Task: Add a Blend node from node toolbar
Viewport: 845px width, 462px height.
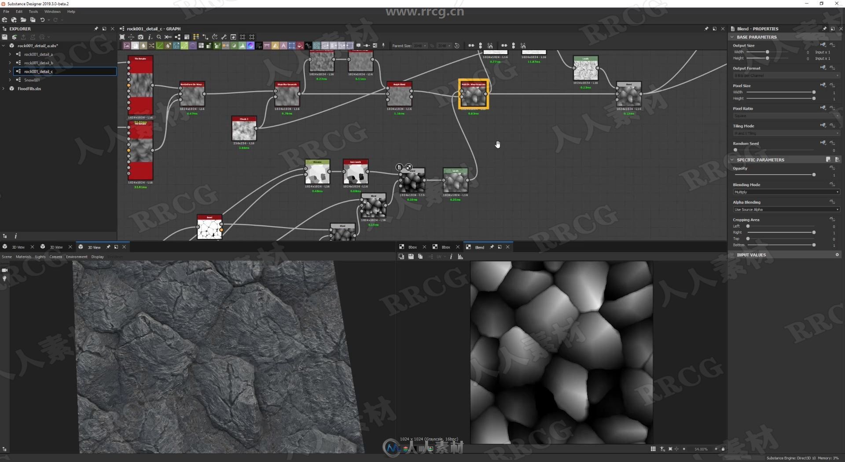Action: point(135,46)
